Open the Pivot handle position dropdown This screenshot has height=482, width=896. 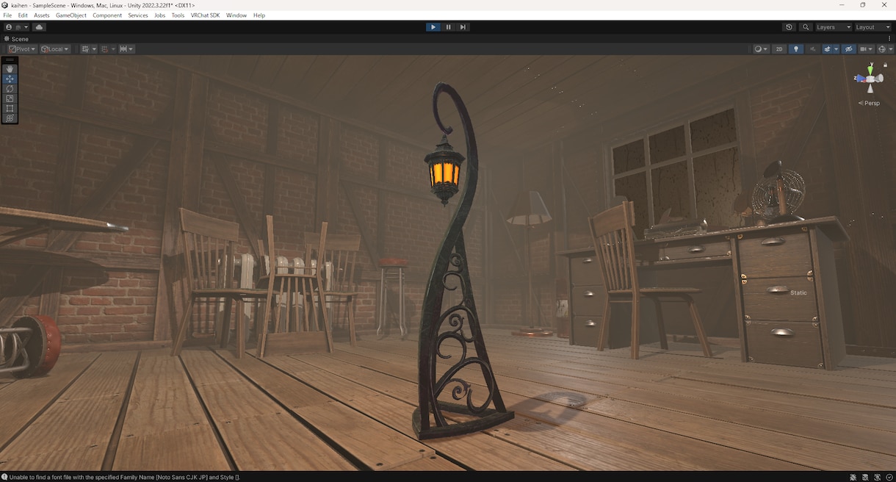21,49
